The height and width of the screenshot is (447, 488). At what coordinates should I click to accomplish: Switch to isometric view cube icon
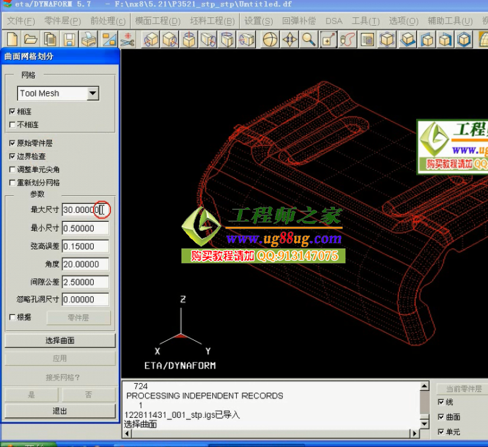coord(464,40)
